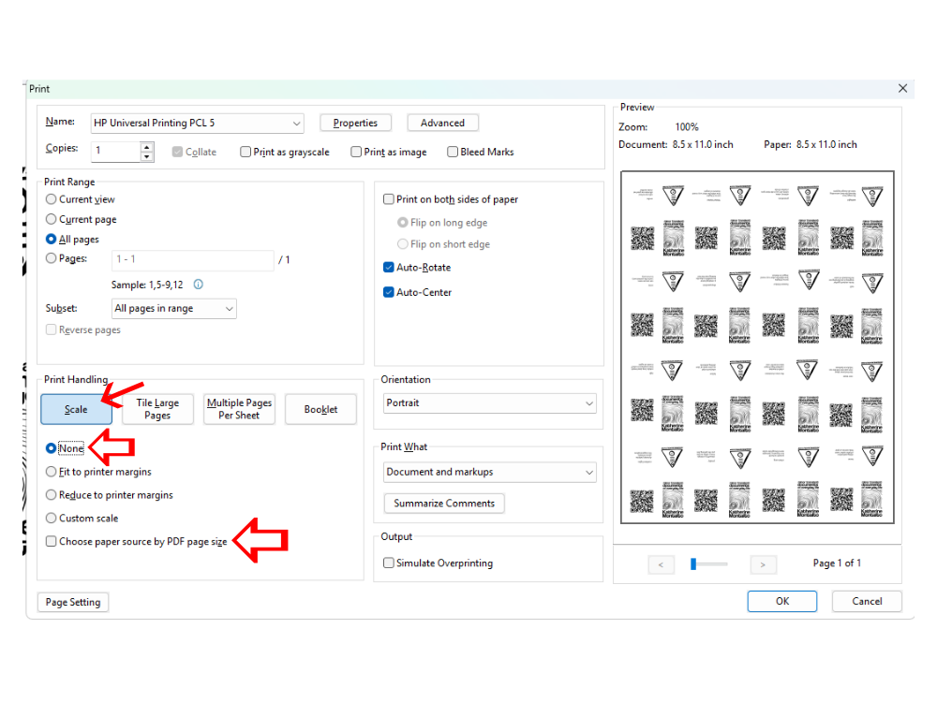Switch to Multiple Pages Per Sheet mode
The width and height of the screenshot is (937, 702).
[x=239, y=409]
